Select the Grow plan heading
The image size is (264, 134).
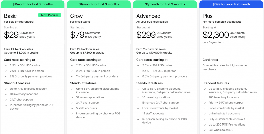pyautogui.click(x=76, y=16)
